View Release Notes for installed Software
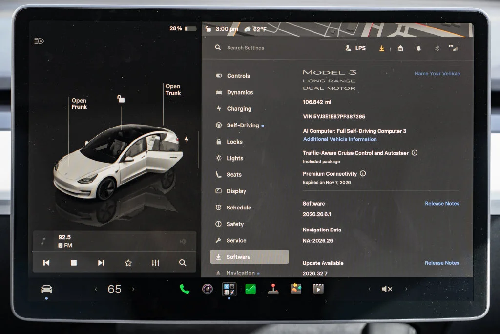The image size is (500, 334). point(442,204)
